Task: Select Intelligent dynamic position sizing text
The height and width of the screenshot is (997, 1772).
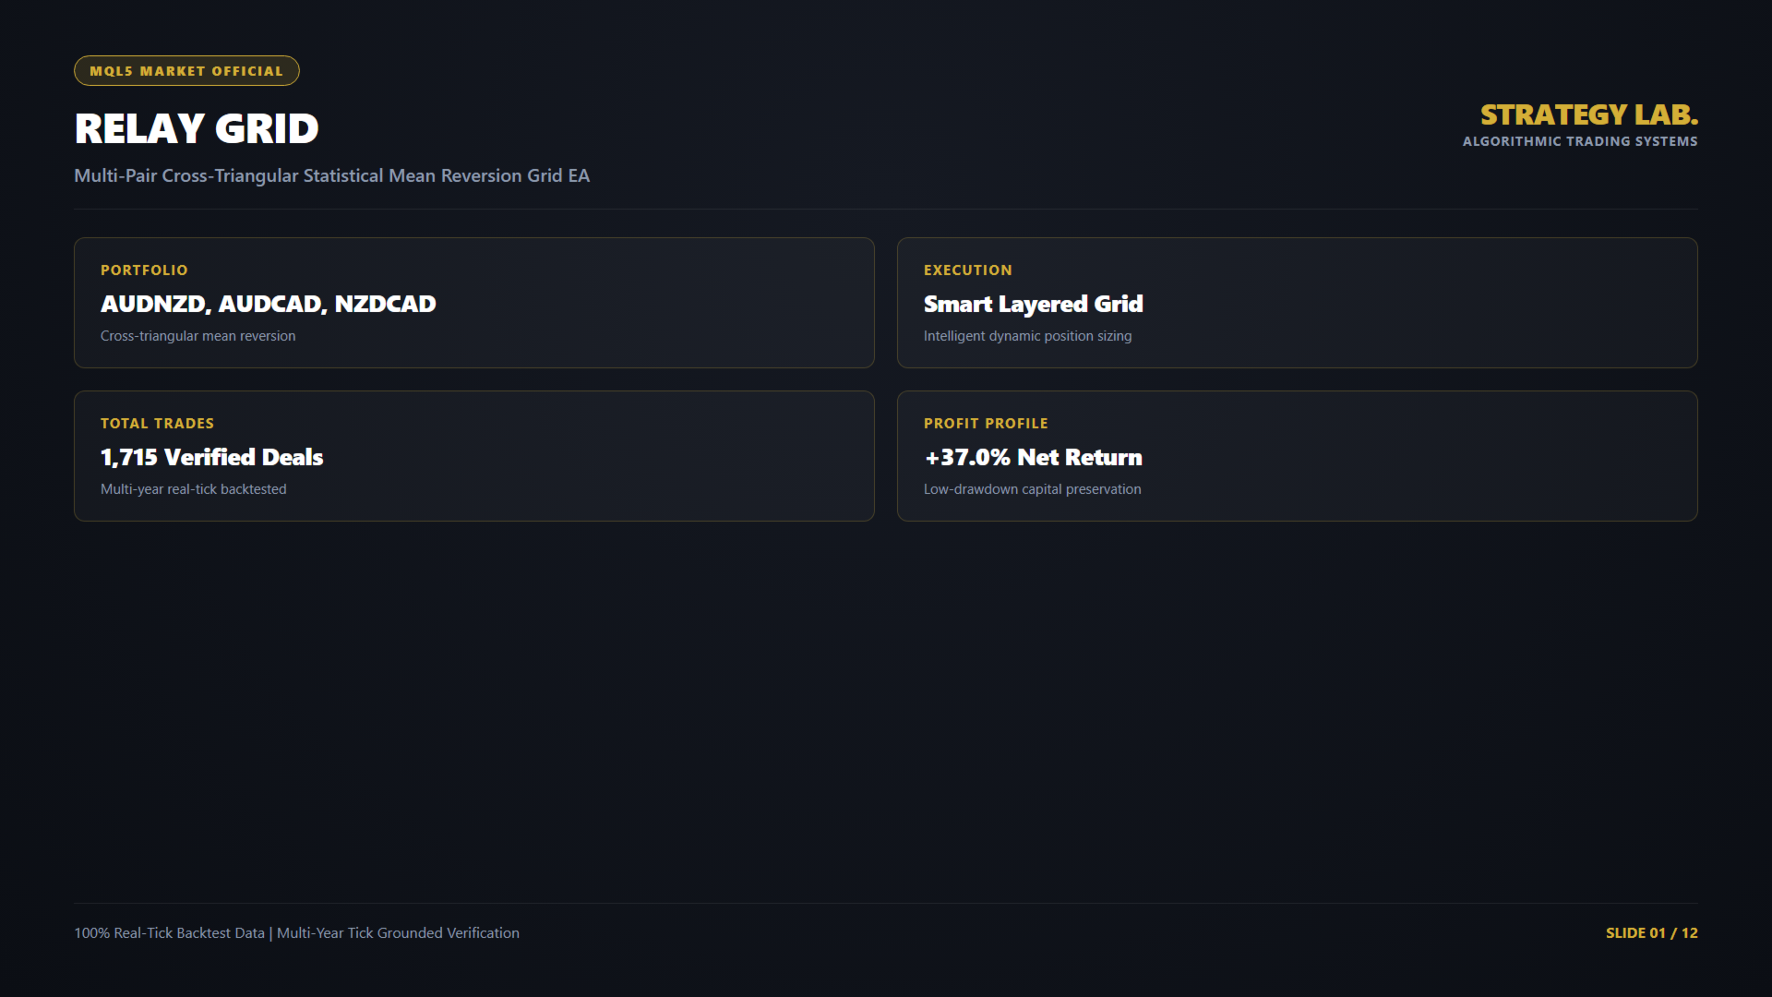Action: [1027, 336]
